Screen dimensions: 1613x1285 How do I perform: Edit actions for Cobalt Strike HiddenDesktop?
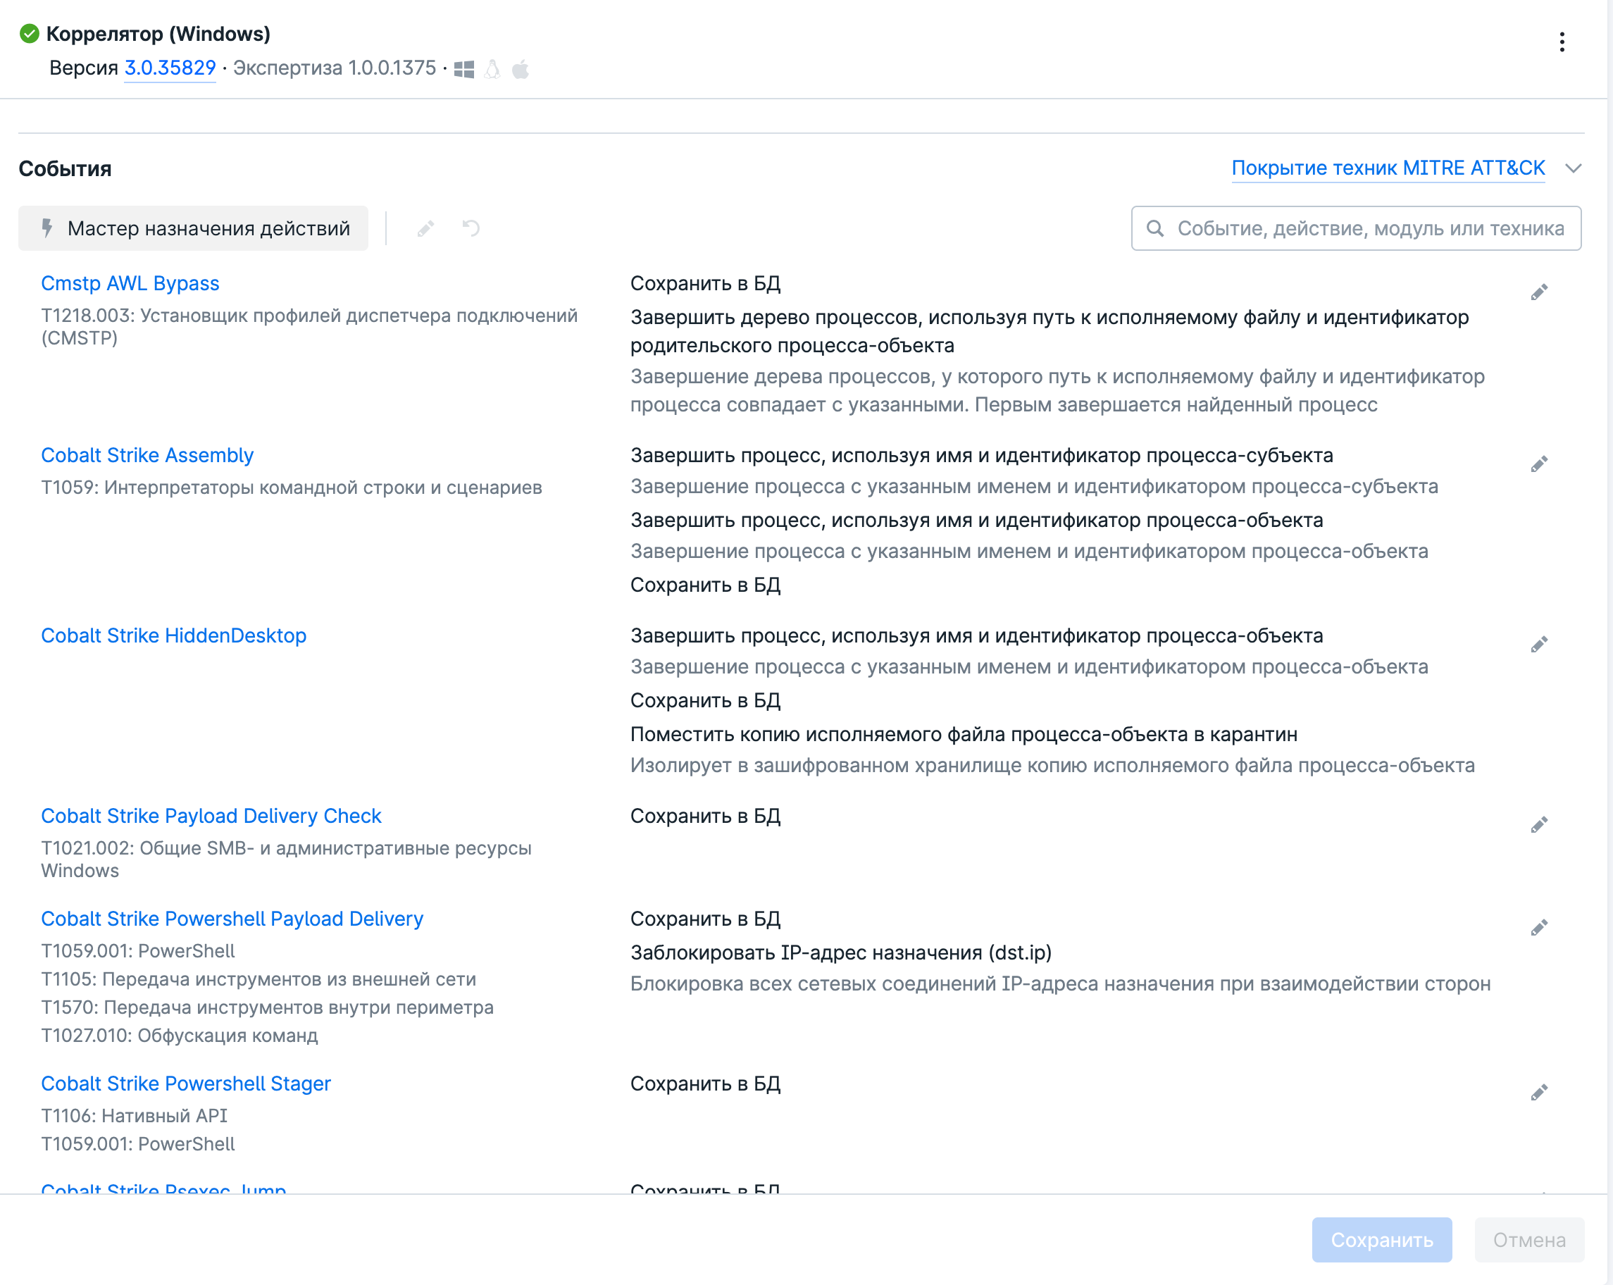tap(1538, 645)
